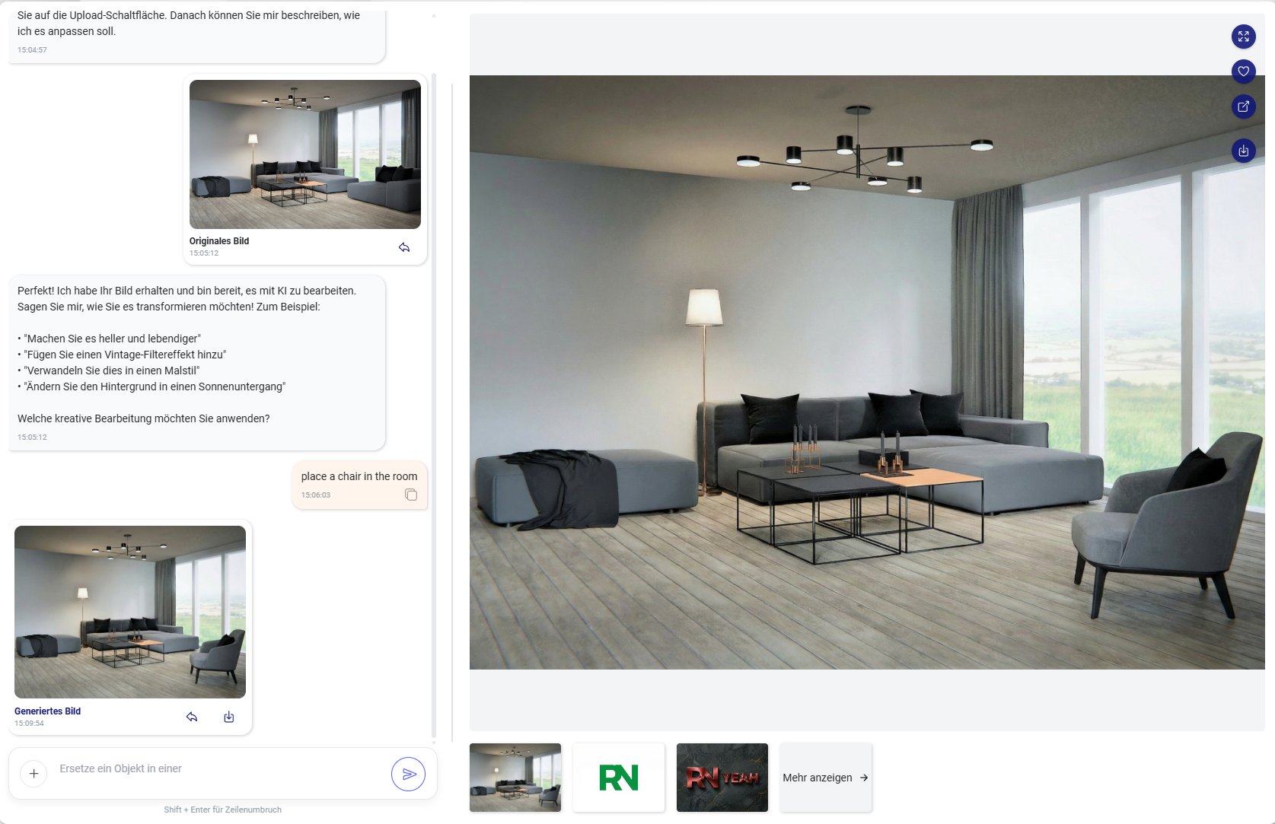This screenshot has width=1275, height=824.
Task: Open the Generiertes Bild chat image
Action: point(130,612)
